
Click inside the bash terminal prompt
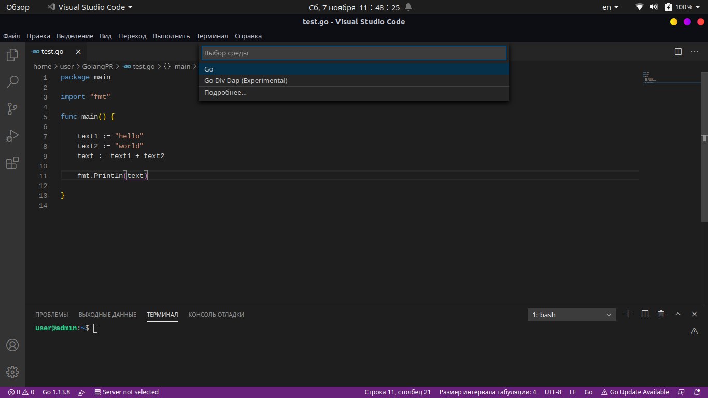(x=95, y=328)
